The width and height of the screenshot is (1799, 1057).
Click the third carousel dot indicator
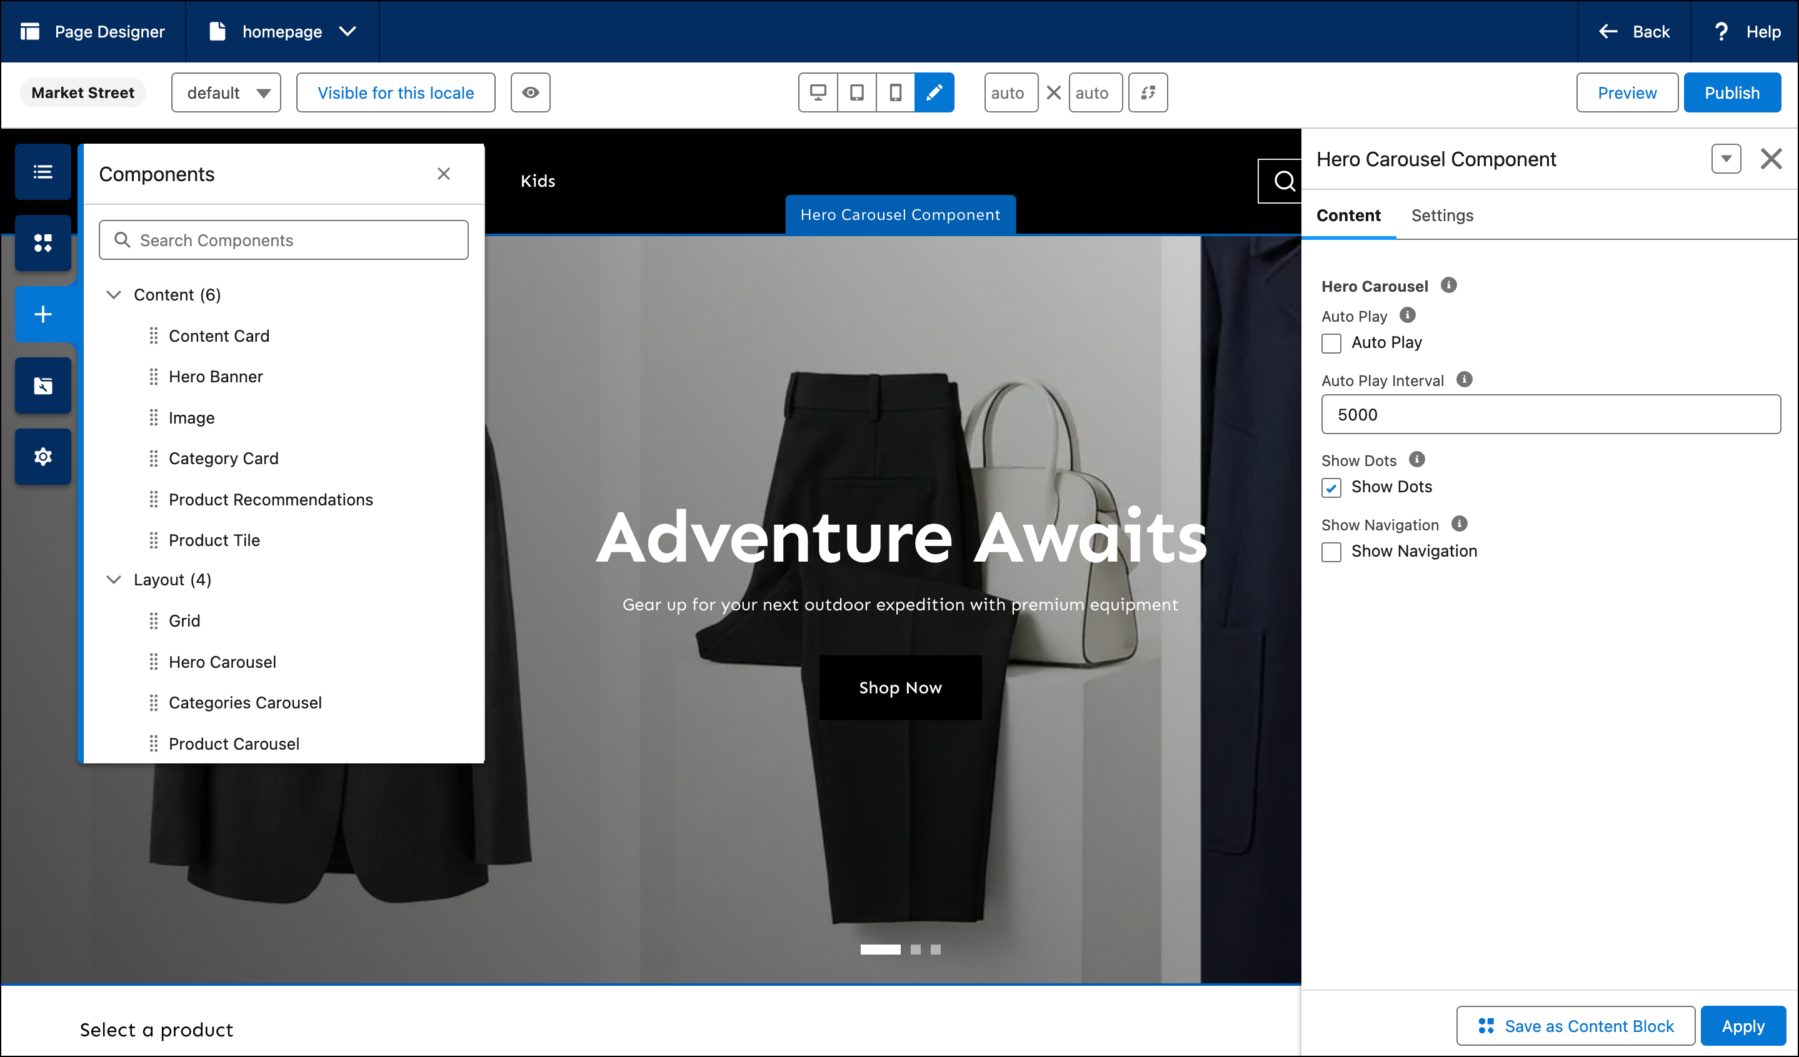(935, 950)
